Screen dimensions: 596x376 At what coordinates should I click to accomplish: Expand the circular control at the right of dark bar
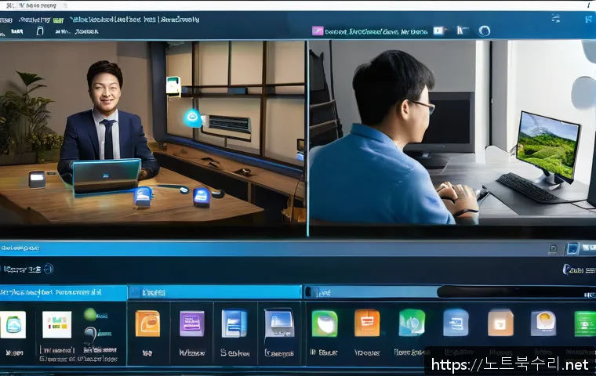[x=566, y=269]
